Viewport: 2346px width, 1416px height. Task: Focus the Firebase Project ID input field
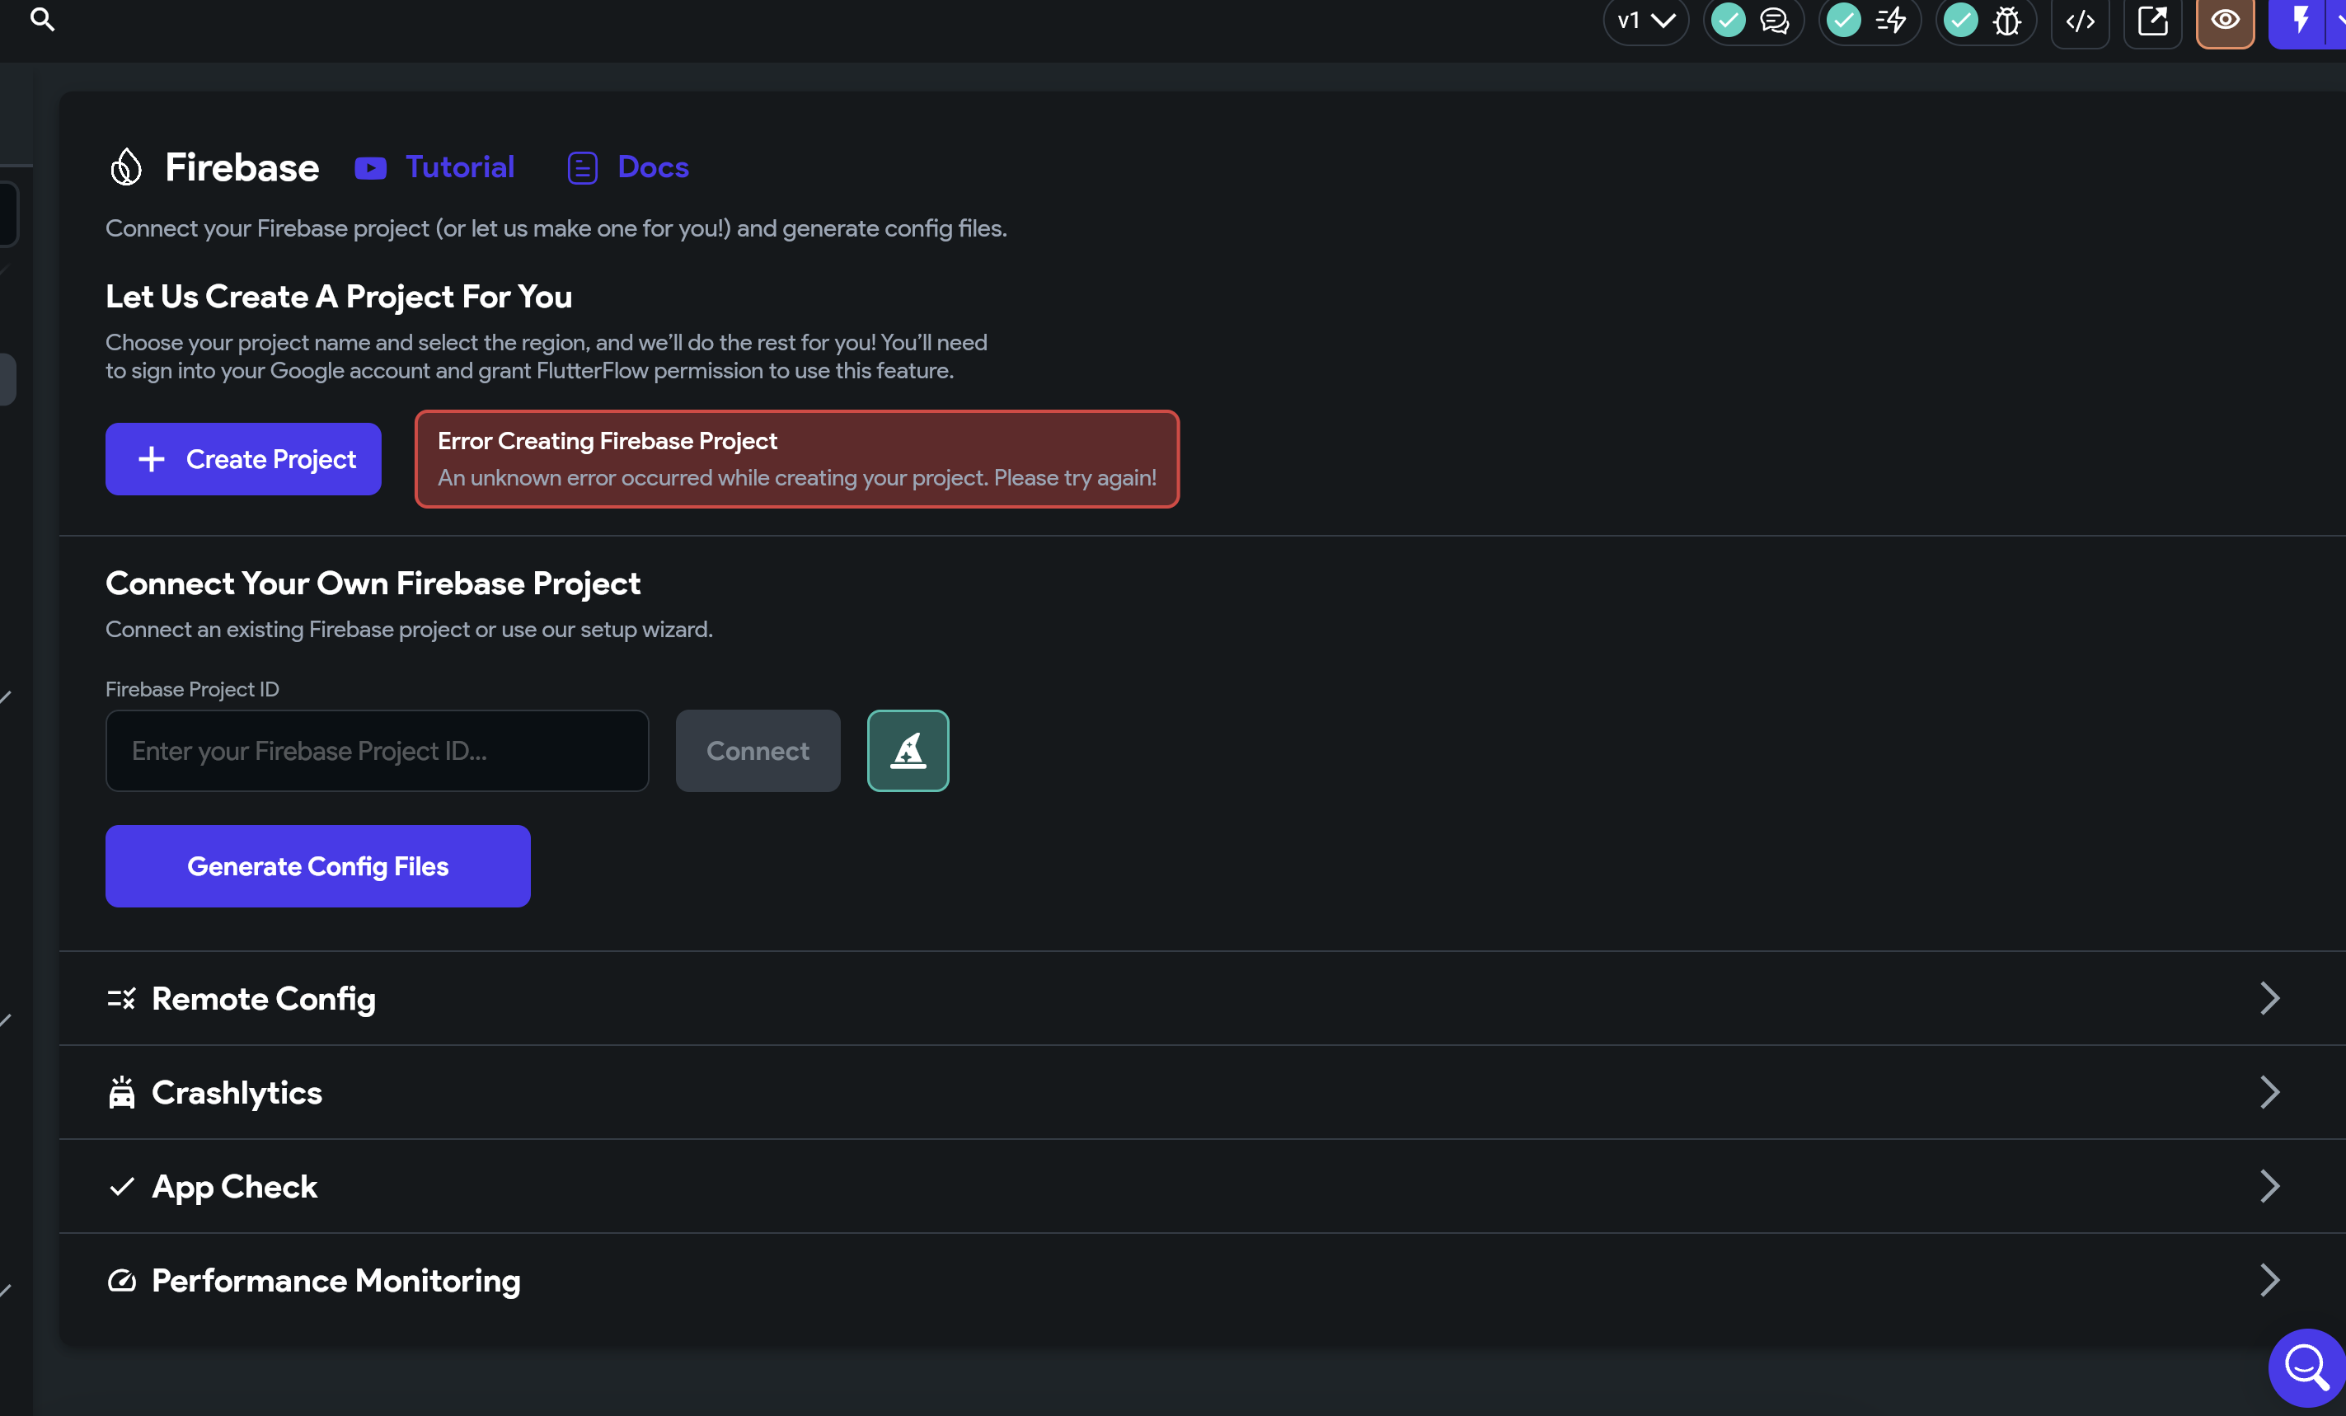pyautogui.click(x=377, y=750)
